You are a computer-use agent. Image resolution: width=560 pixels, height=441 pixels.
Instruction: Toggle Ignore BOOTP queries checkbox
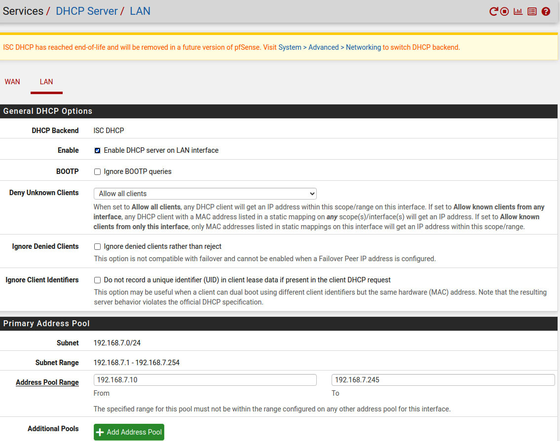[x=97, y=171]
